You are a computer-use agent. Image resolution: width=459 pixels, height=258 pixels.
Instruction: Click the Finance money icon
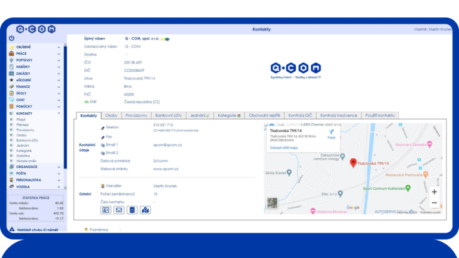[x=11, y=87]
